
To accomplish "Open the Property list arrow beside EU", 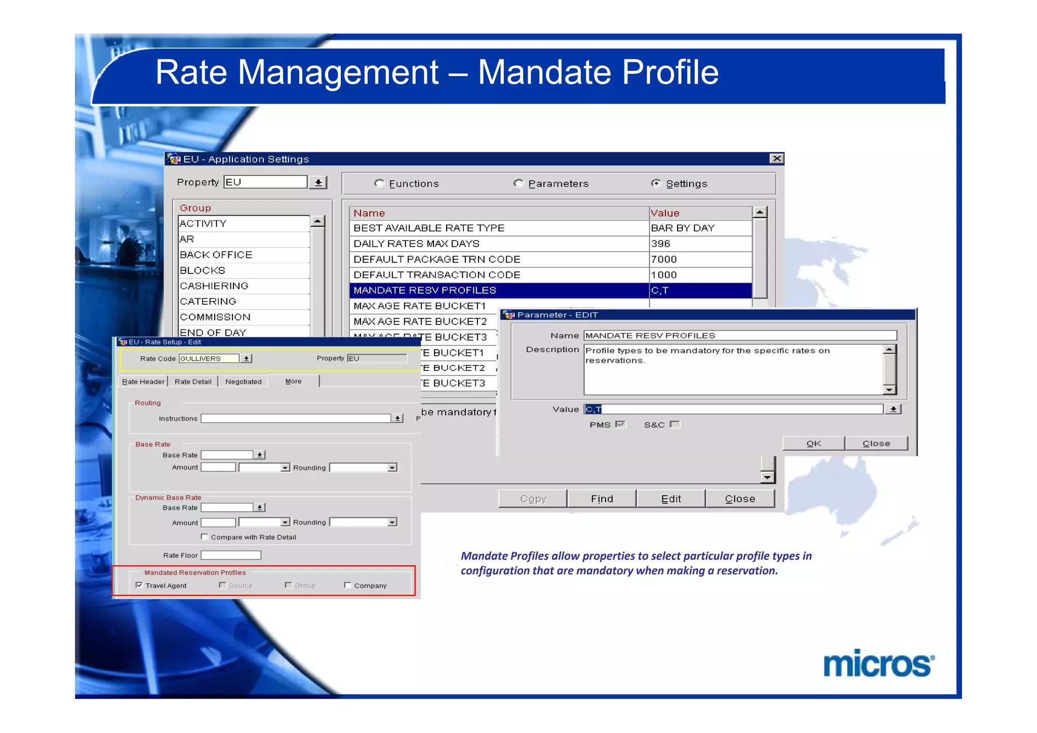I will pos(318,183).
